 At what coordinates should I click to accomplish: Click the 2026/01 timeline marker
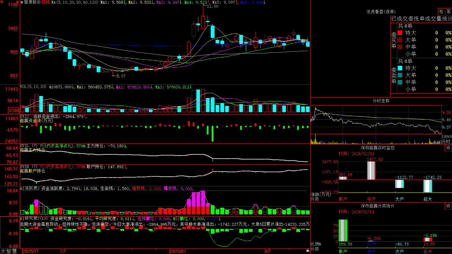click(x=178, y=251)
